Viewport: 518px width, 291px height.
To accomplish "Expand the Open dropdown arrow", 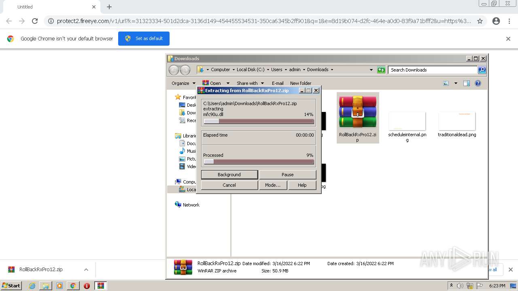I will 228,83.
